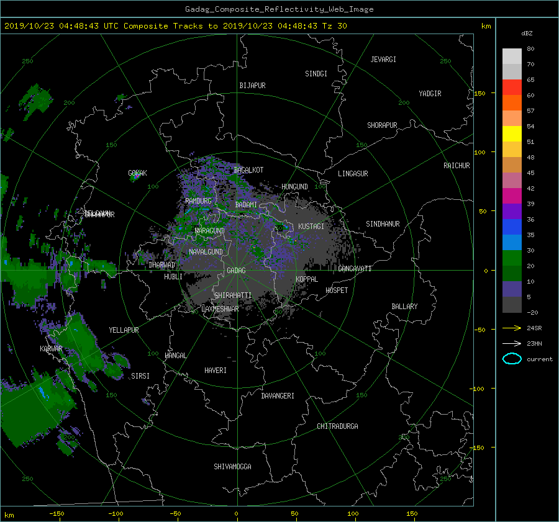Click the yellow 24SR track arrow
The image size is (559, 522).
click(x=512, y=328)
